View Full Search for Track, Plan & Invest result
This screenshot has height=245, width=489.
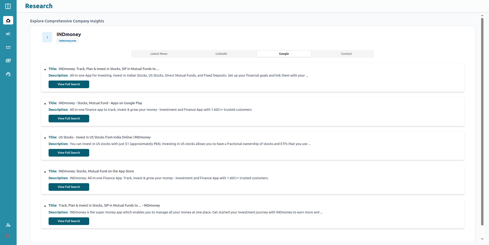69,84
